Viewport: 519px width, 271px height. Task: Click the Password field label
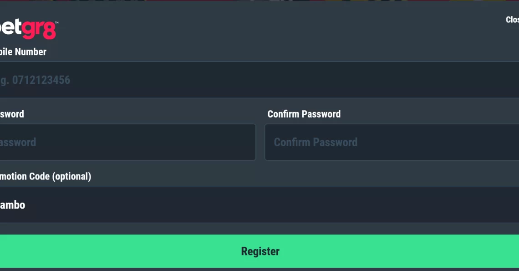point(12,114)
